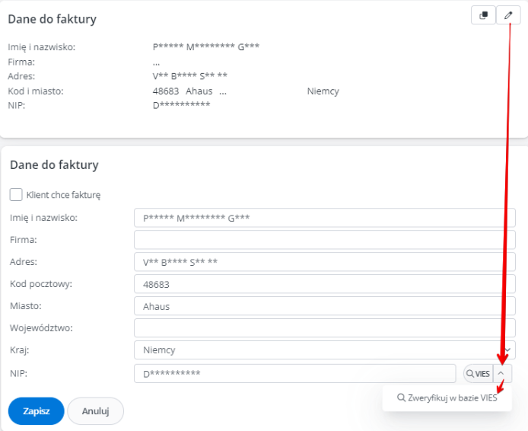Enable the 'Klient chce fakturę' checkbox
The height and width of the screenshot is (431, 528).
(x=16, y=194)
